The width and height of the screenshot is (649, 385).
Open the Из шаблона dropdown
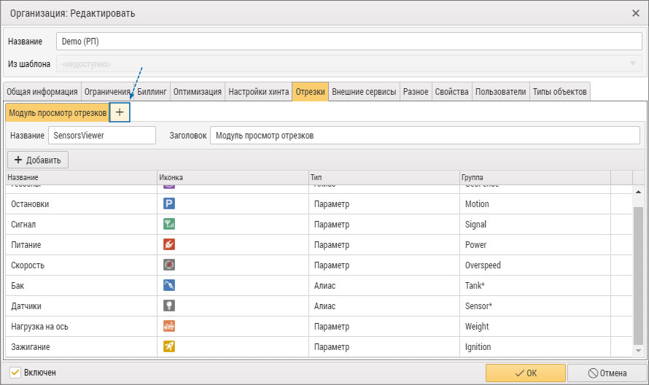[x=349, y=63]
